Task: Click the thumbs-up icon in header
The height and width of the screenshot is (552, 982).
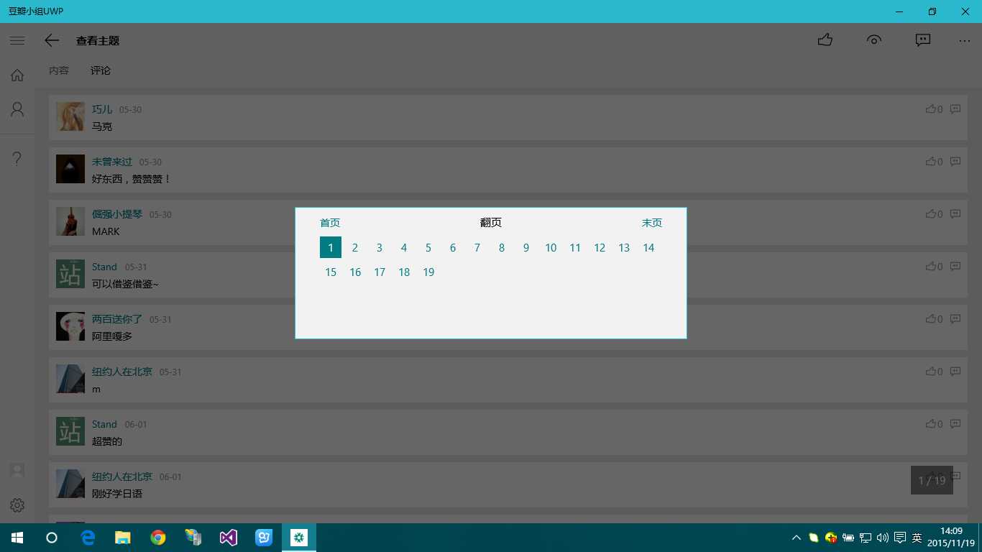Action: point(825,40)
